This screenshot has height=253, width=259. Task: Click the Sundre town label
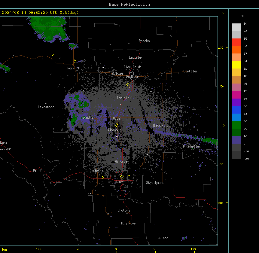pyautogui.click(x=88, y=117)
